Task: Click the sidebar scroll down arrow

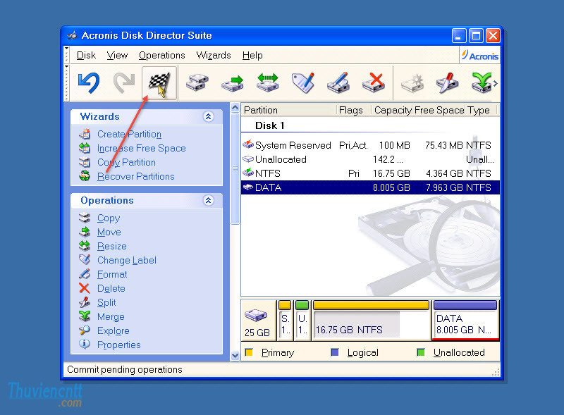Action: coord(235,355)
